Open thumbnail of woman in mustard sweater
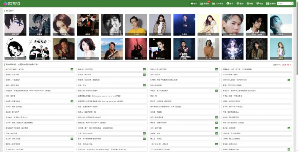Viewport: 298px width, 152px height. pyautogui.click(x=208, y=49)
